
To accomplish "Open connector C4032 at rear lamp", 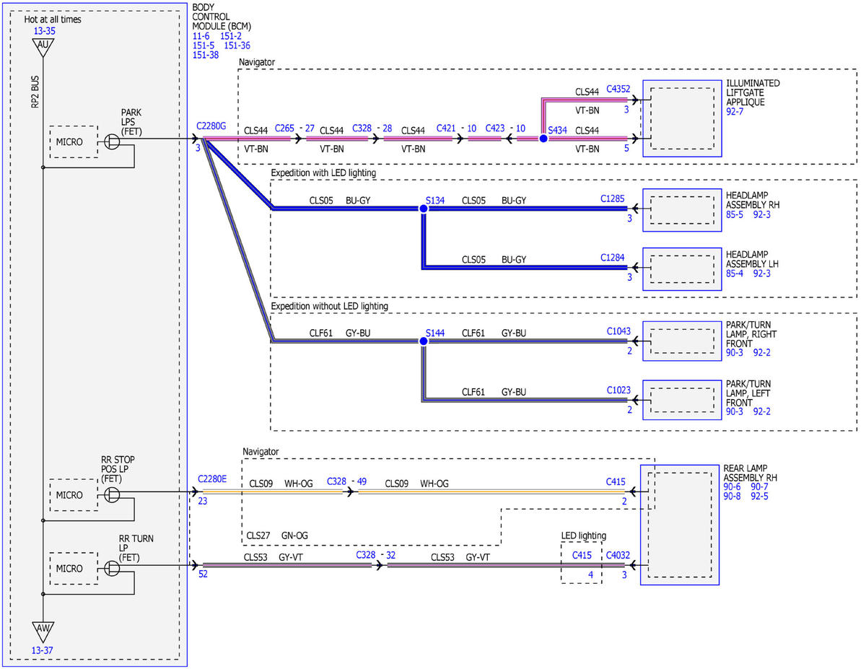I will pyautogui.click(x=617, y=556).
